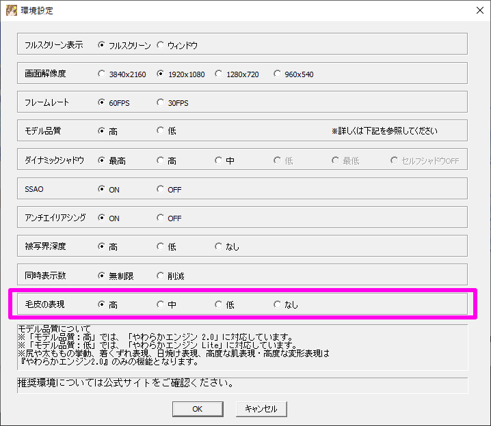
Task: Set ダイナミックシャドウ to 中
Action: 219,160
